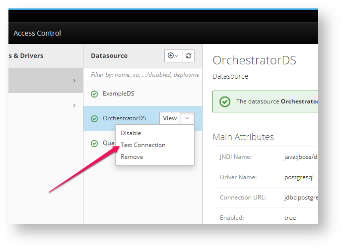Expand the second left column chevron
The image size is (342, 248).
[x=74, y=105]
